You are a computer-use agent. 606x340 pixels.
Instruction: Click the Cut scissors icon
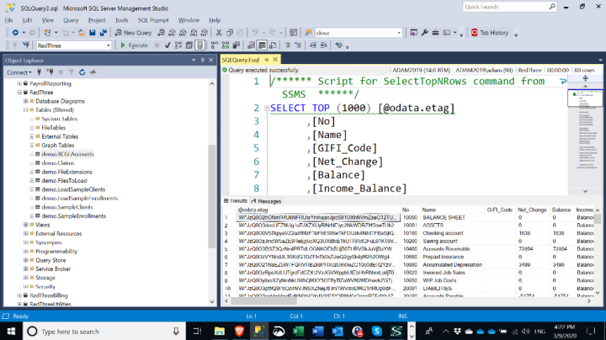click(x=218, y=33)
